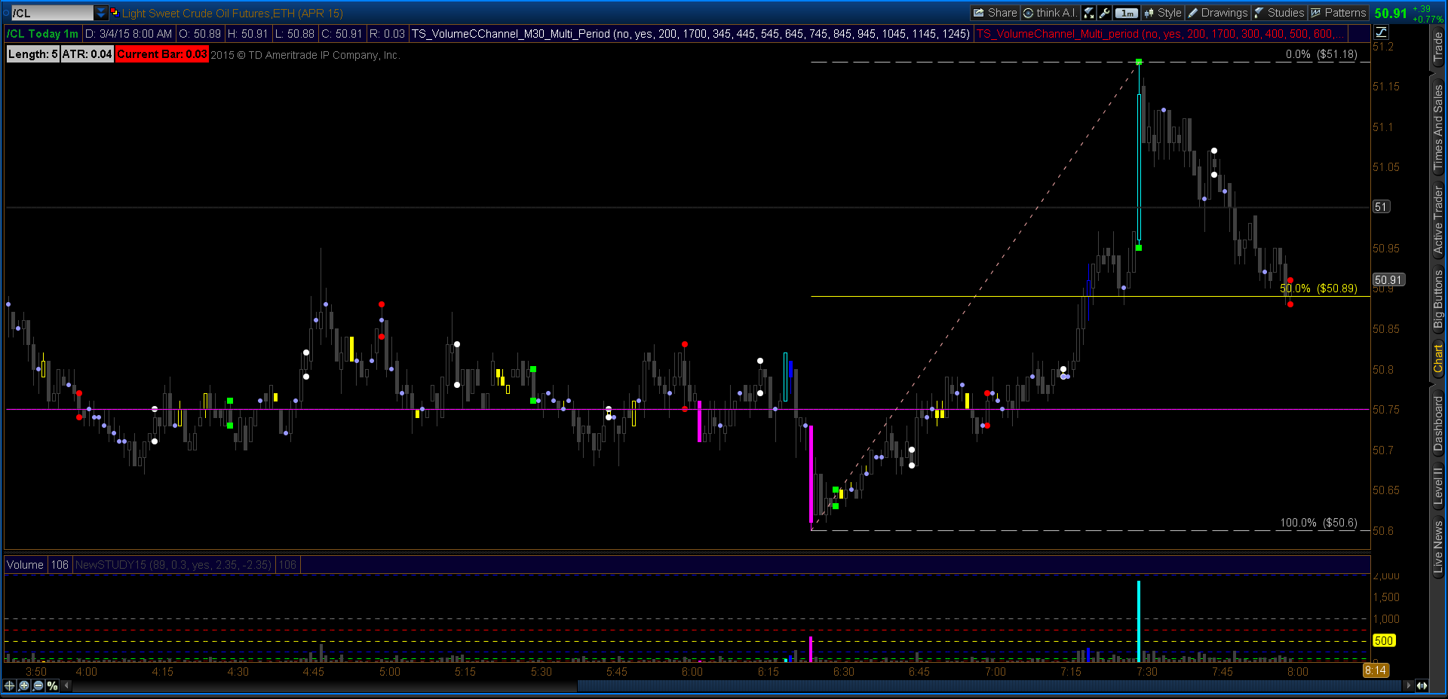1448x699 pixels.
Task: Open the Patterns menu
Action: [x=1338, y=13]
